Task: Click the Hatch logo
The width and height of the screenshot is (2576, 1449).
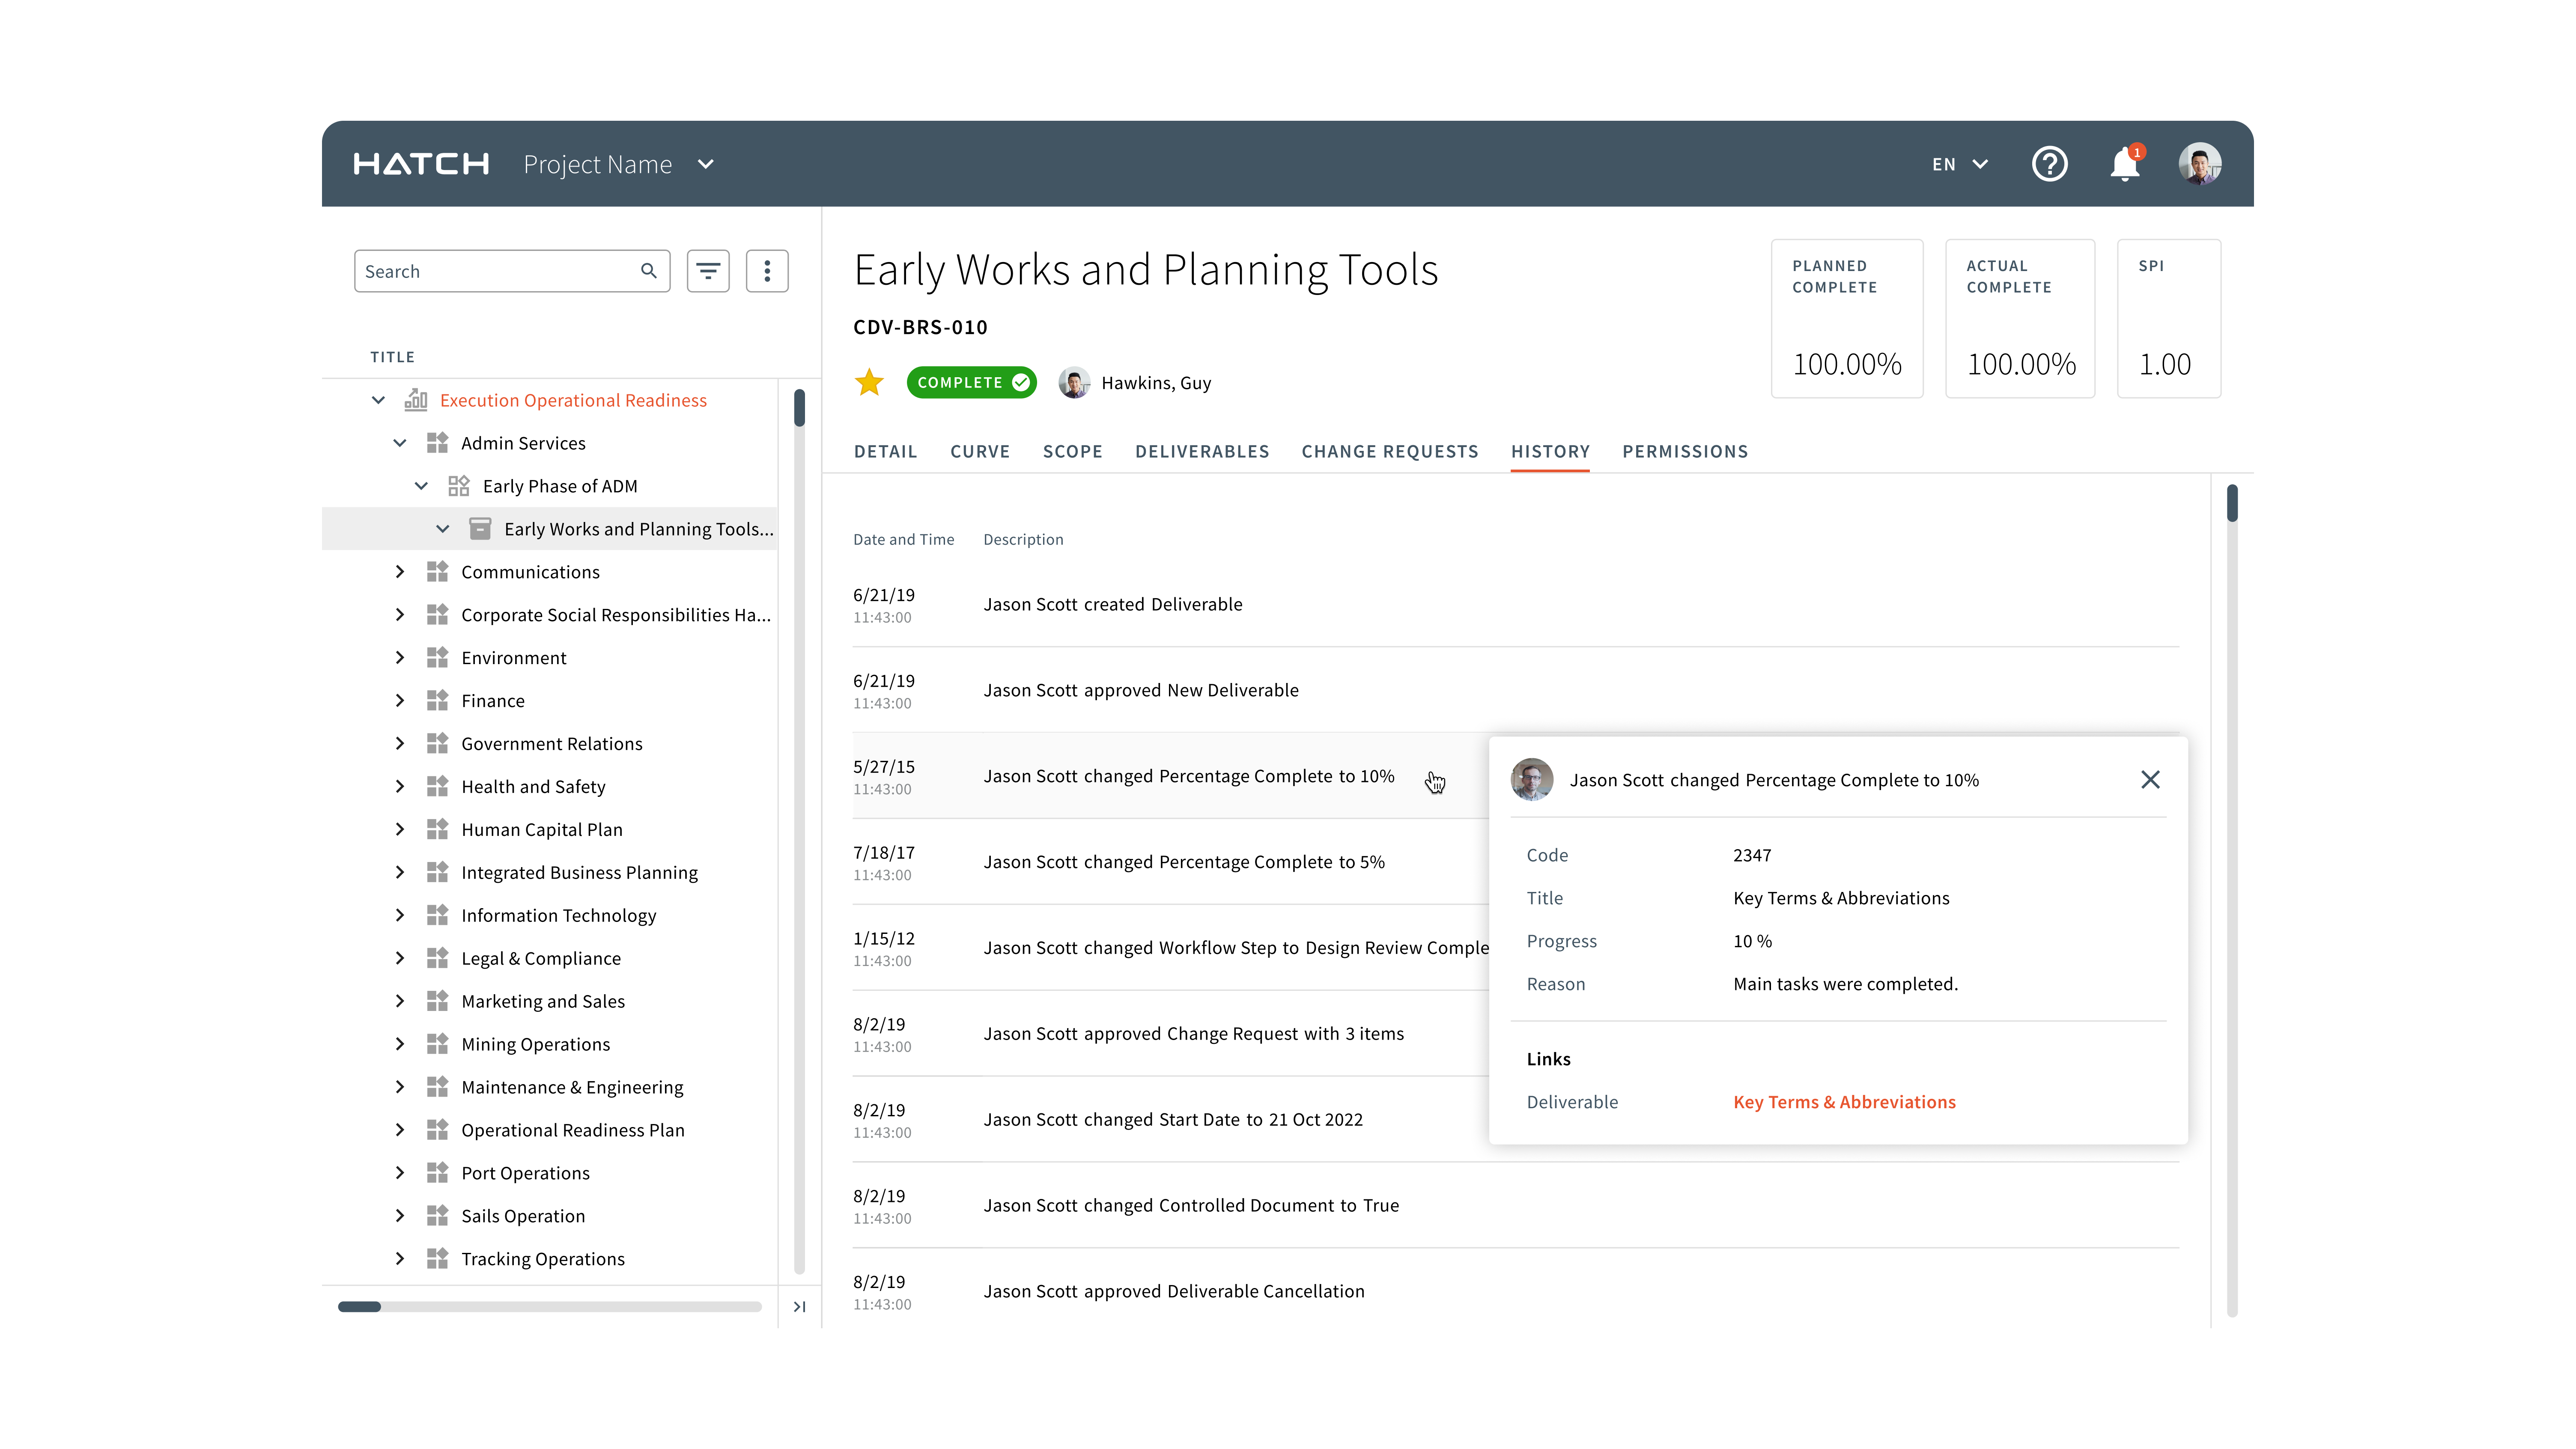Action: tap(421, 164)
